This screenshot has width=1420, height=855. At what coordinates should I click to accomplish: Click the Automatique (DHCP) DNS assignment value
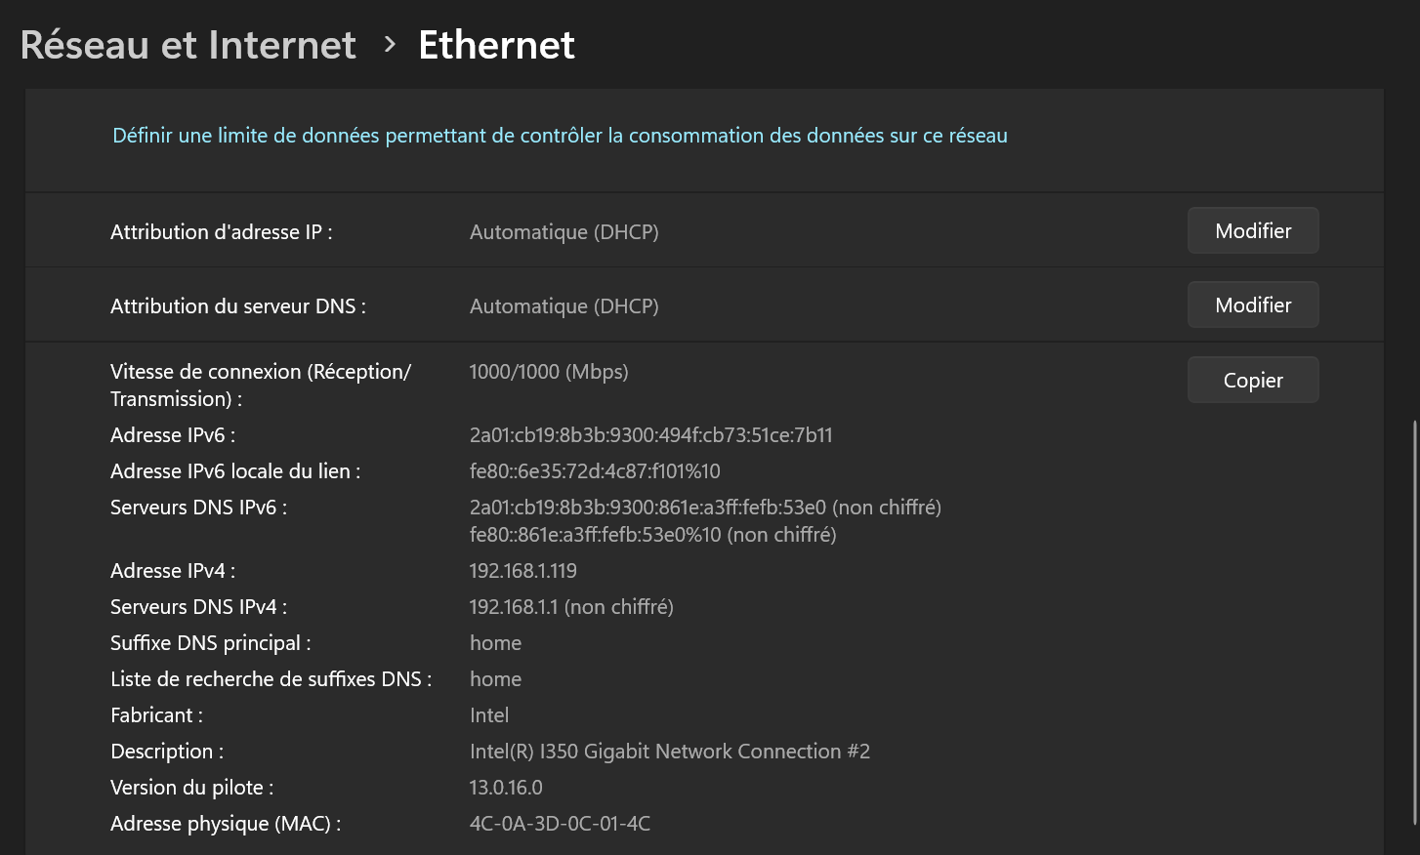564,306
